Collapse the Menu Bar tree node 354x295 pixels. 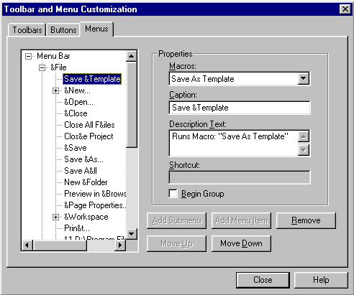(x=28, y=57)
